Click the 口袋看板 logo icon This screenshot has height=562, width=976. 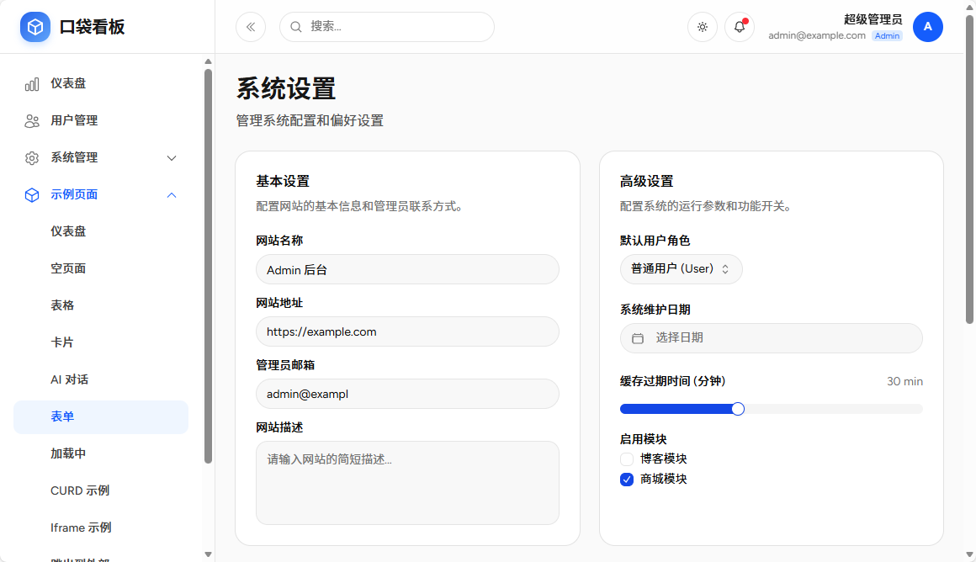34,26
